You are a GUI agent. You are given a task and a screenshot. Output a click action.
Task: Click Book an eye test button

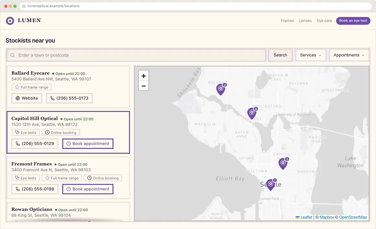point(353,21)
